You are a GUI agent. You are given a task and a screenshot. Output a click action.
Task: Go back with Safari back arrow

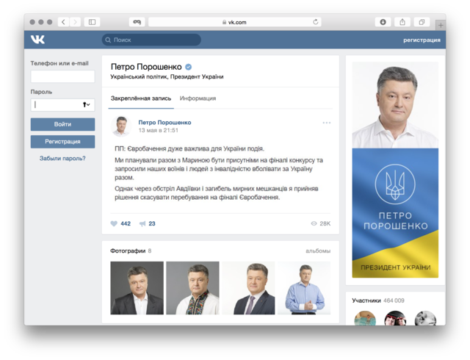tap(63, 22)
